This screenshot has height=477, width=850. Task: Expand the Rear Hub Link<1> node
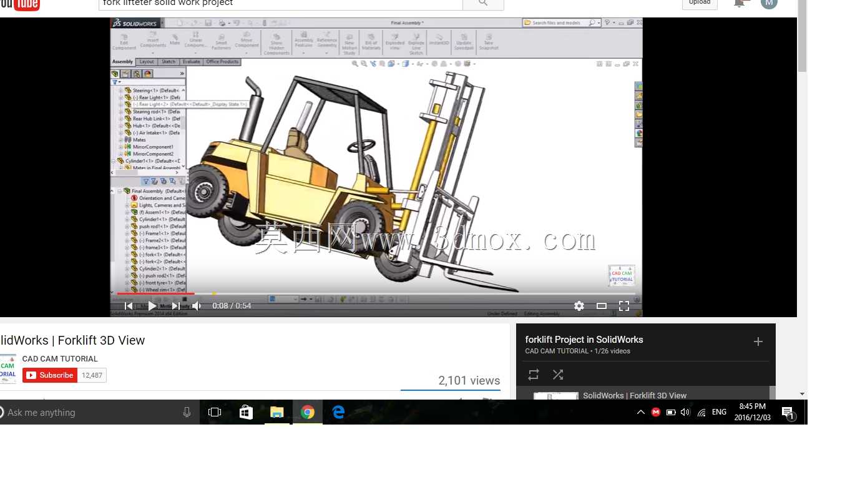coord(121,119)
